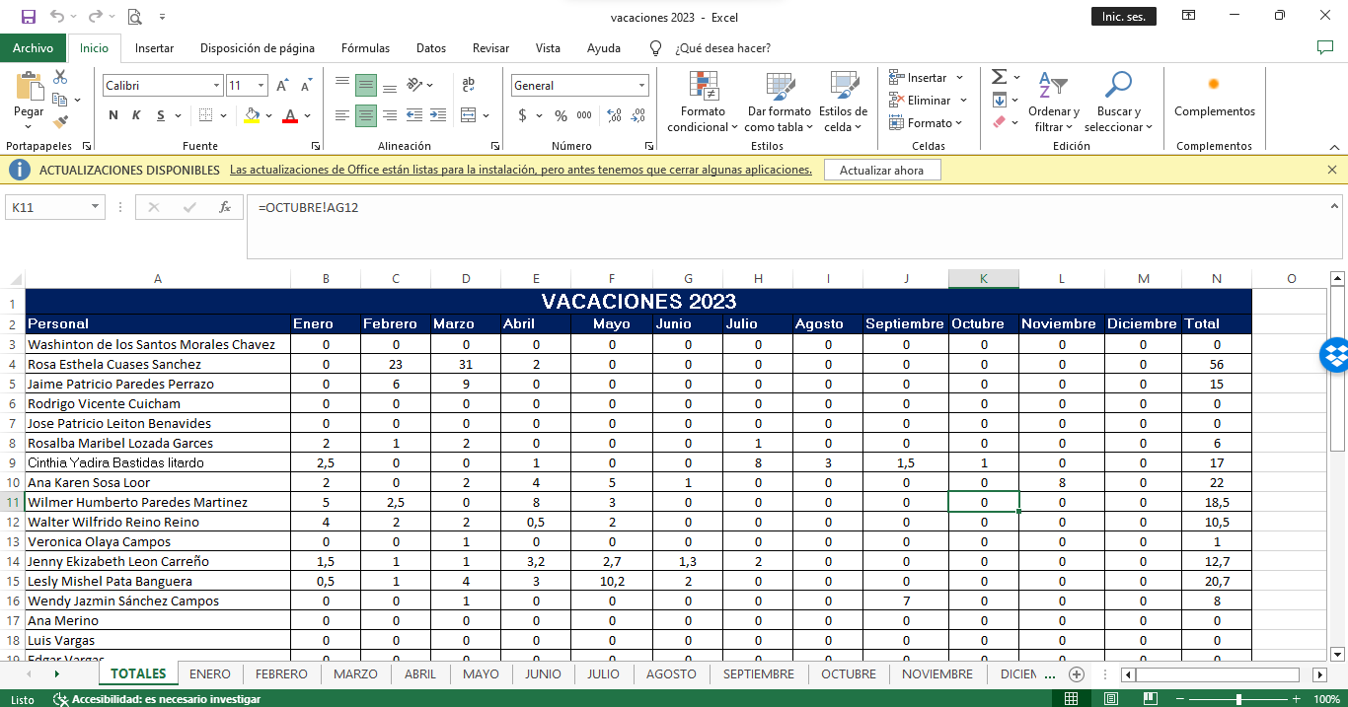
Task: Open the number format General dropdown
Action: (x=641, y=86)
